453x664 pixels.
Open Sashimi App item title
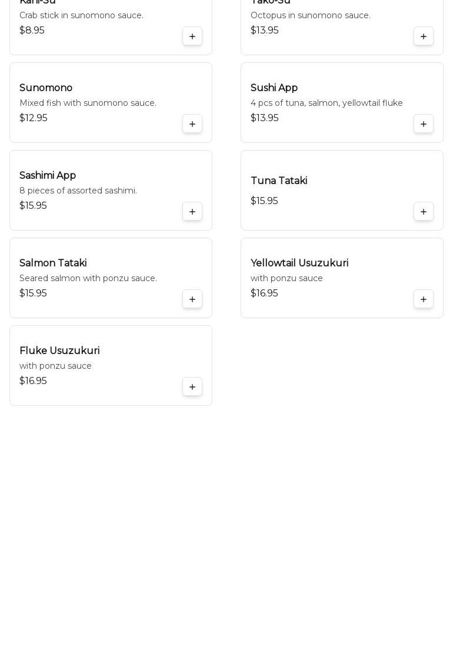coord(48,176)
